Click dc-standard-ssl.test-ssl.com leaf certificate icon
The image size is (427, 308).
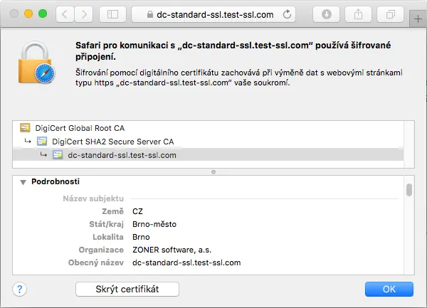(x=58, y=155)
